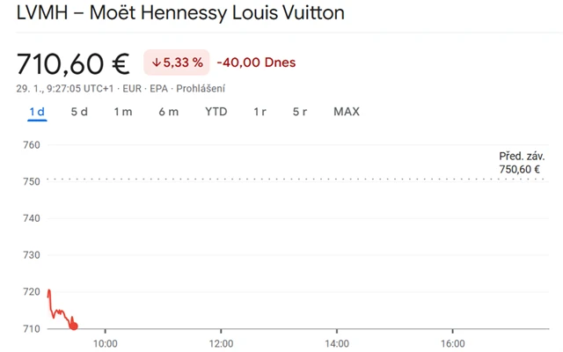Click the 16:00 time axis label
This screenshot has height=352, width=563.
452,343
